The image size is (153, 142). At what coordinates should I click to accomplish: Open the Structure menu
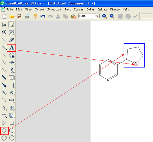pyautogui.click(x=54, y=9)
